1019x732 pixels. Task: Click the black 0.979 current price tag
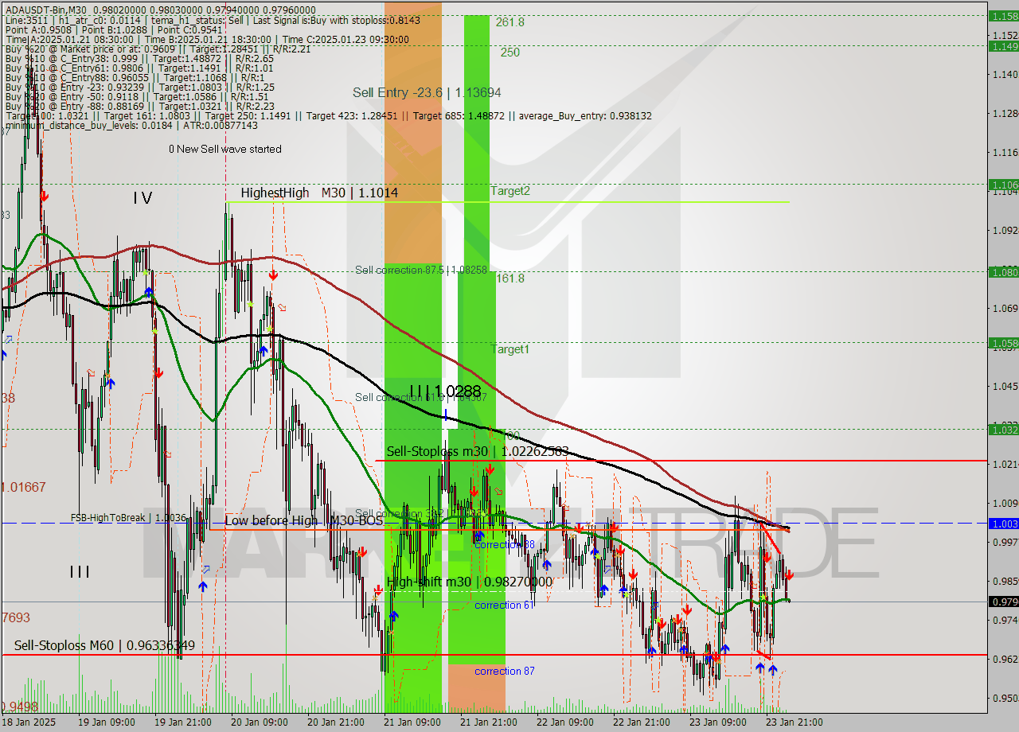[1003, 602]
